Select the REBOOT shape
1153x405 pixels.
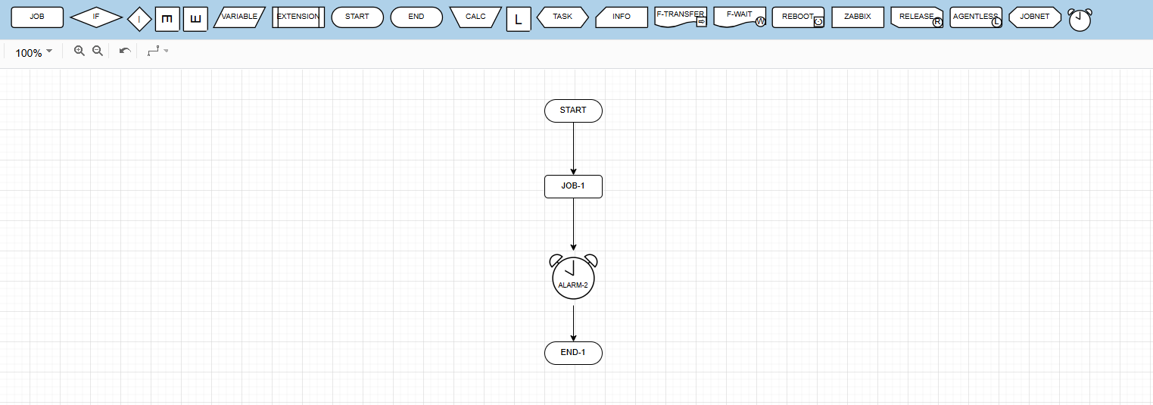click(799, 17)
